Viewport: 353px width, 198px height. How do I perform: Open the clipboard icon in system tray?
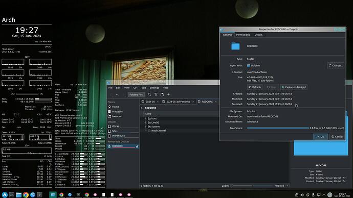point(297,195)
